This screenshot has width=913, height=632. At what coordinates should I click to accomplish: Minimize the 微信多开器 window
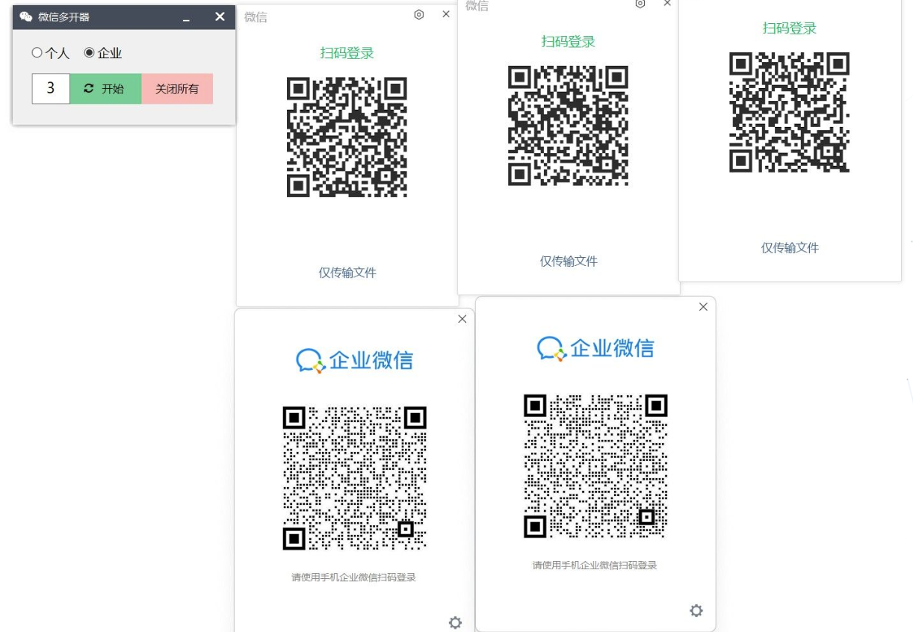(187, 17)
